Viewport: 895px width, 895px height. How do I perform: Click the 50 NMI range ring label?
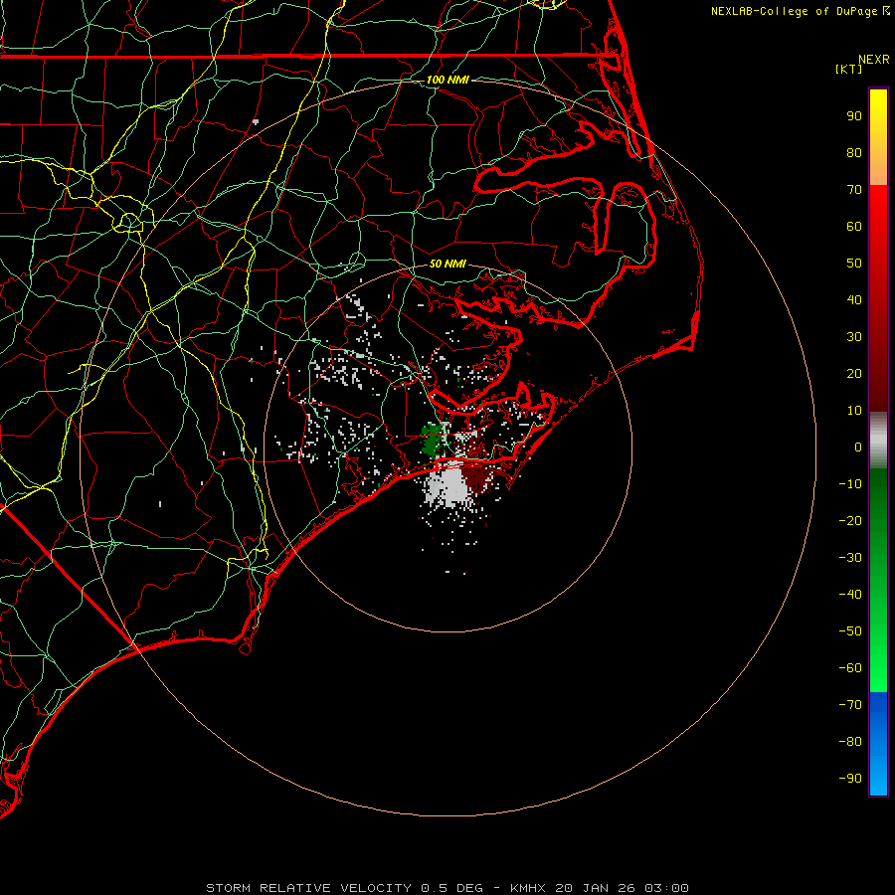(x=447, y=264)
